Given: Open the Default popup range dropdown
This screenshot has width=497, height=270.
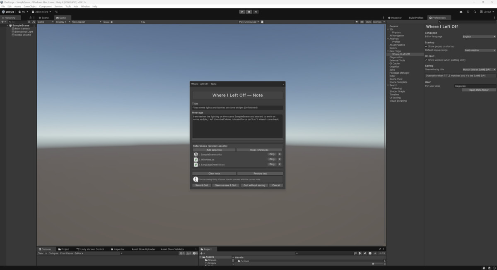Looking at the screenshot, I should click(479, 50).
